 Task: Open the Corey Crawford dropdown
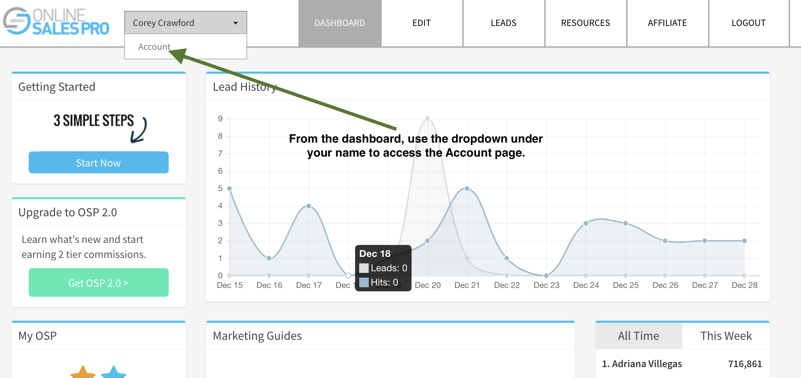(x=185, y=23)
